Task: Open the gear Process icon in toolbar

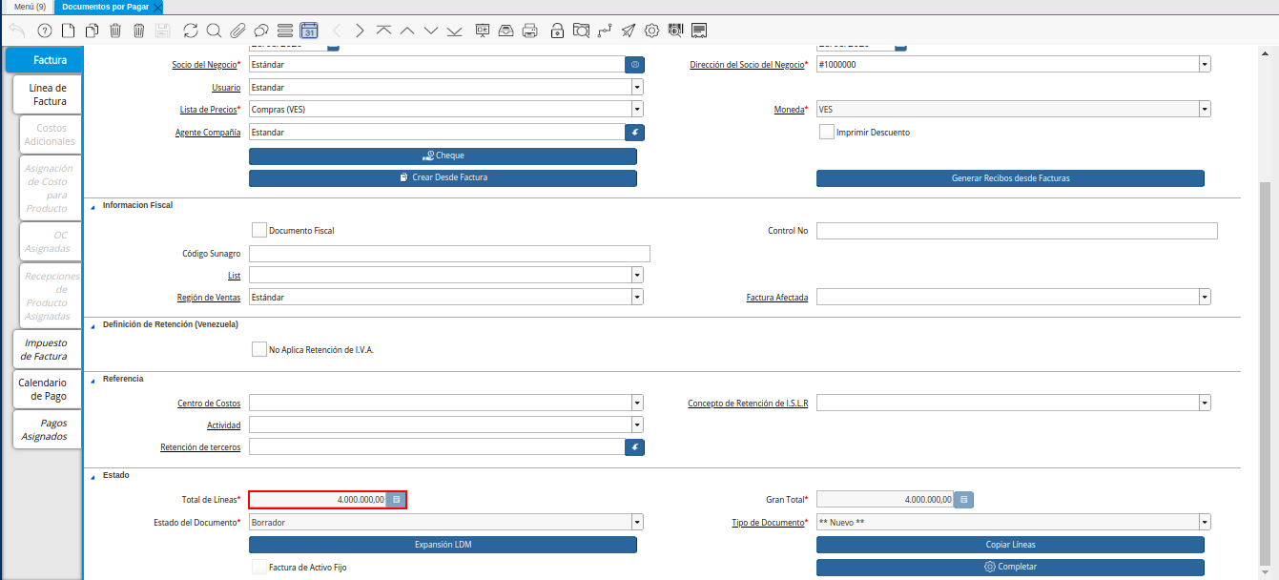Action: (651, 31)
